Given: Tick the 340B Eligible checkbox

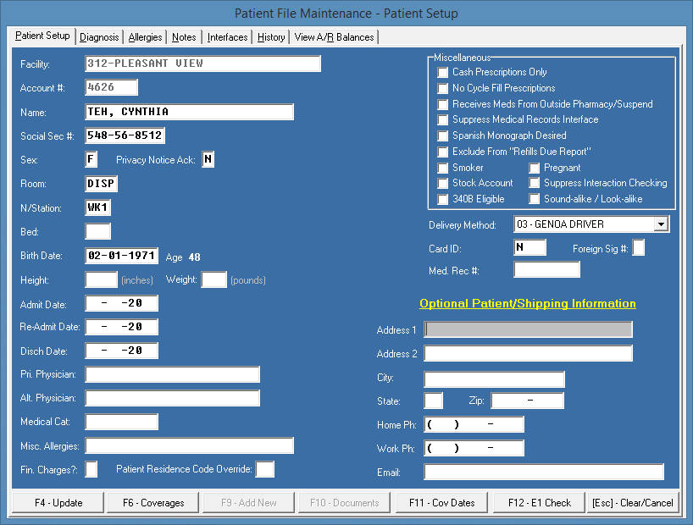Looking at the screenshot, I should (443, 199).
